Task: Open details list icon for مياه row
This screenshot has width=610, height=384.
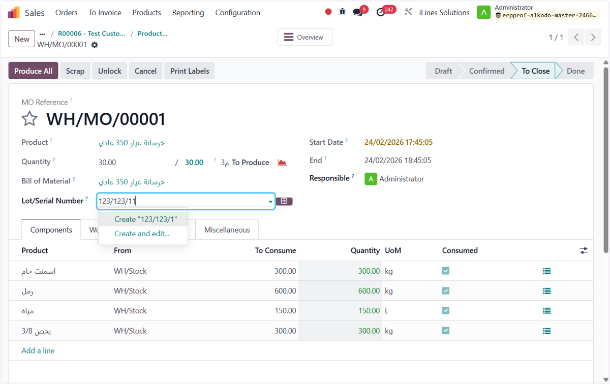Action: (546, 311)
